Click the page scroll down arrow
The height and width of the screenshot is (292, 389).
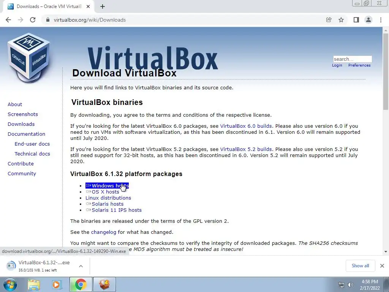386,252
